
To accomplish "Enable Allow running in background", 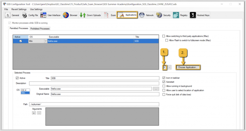I will click(x=164, y=86).
